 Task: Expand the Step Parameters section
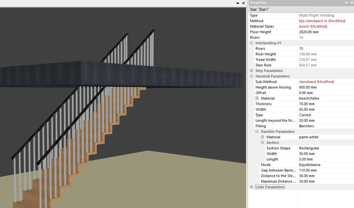coord(251,71)
